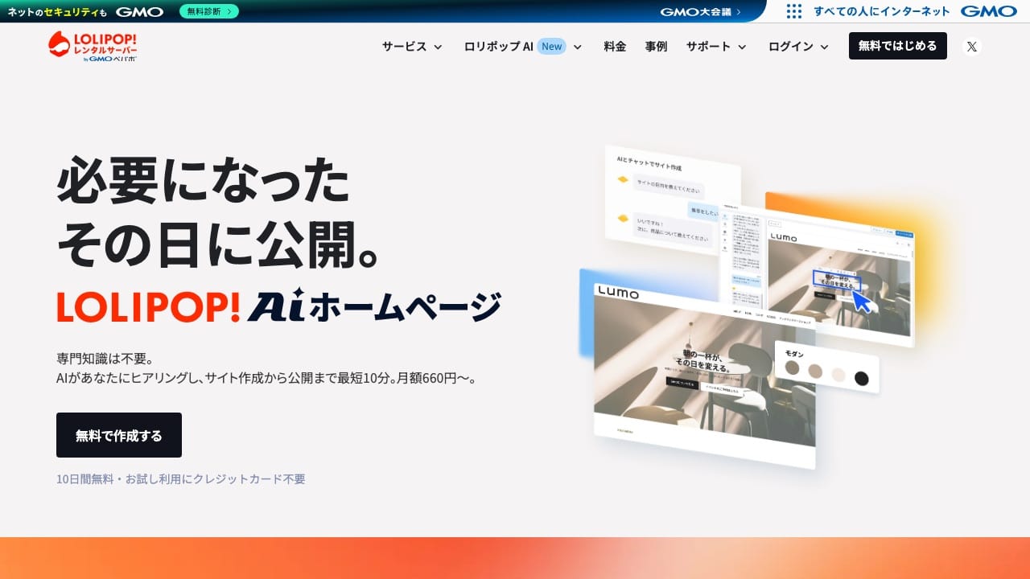The height and width of the screenshot is (579, 1030).
Task: Click the 無料診断 pill button
Action: point(209,11)
